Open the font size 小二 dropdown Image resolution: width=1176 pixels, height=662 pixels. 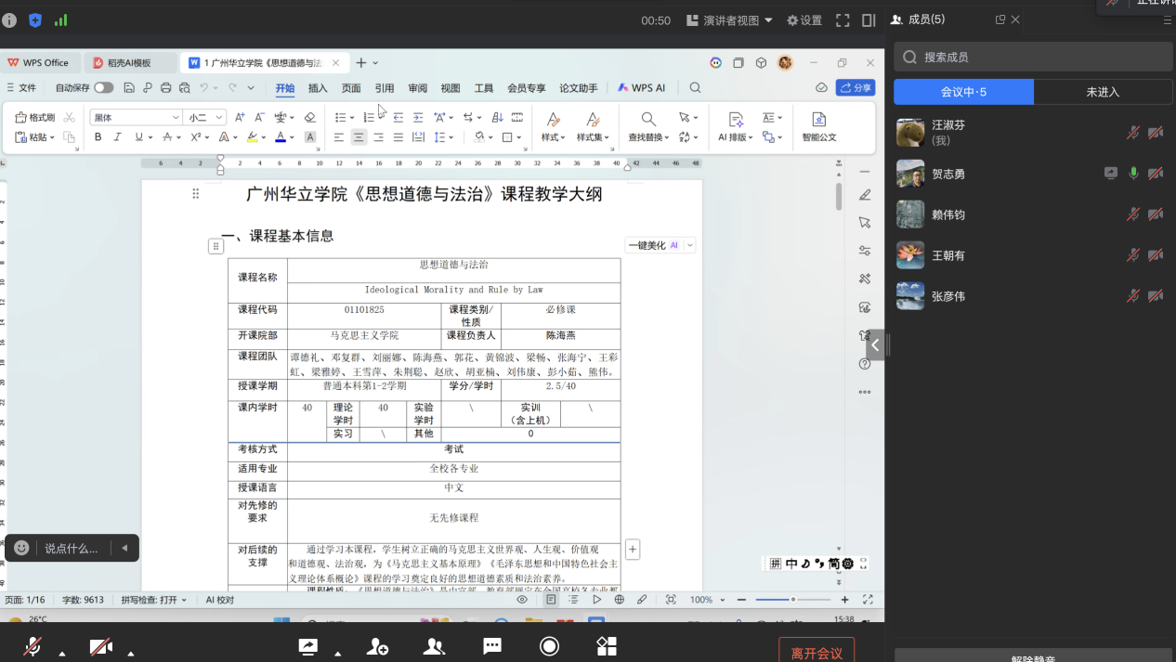coord(219,118)
